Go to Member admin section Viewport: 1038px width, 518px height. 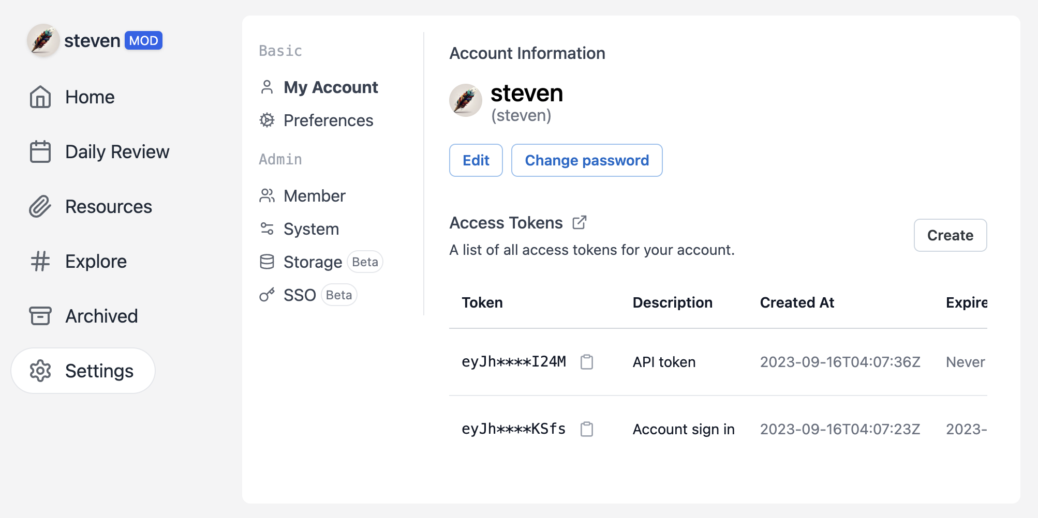(x=314, y=196)
